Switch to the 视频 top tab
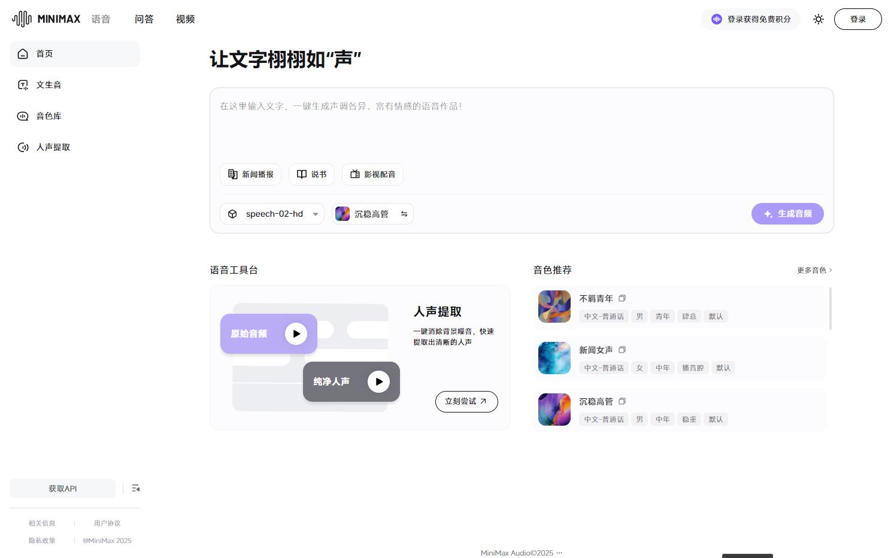Image resolution: width=894 pixels, height=558 pixels. [x=186, y=19]
